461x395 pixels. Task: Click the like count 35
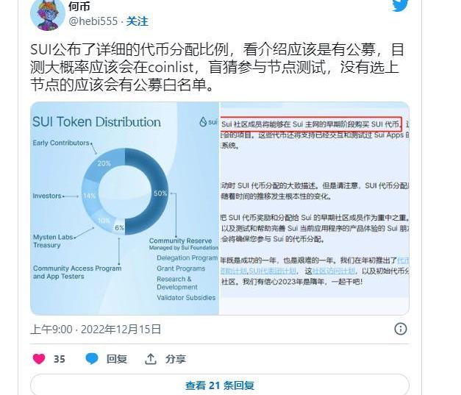pos(59,359)
